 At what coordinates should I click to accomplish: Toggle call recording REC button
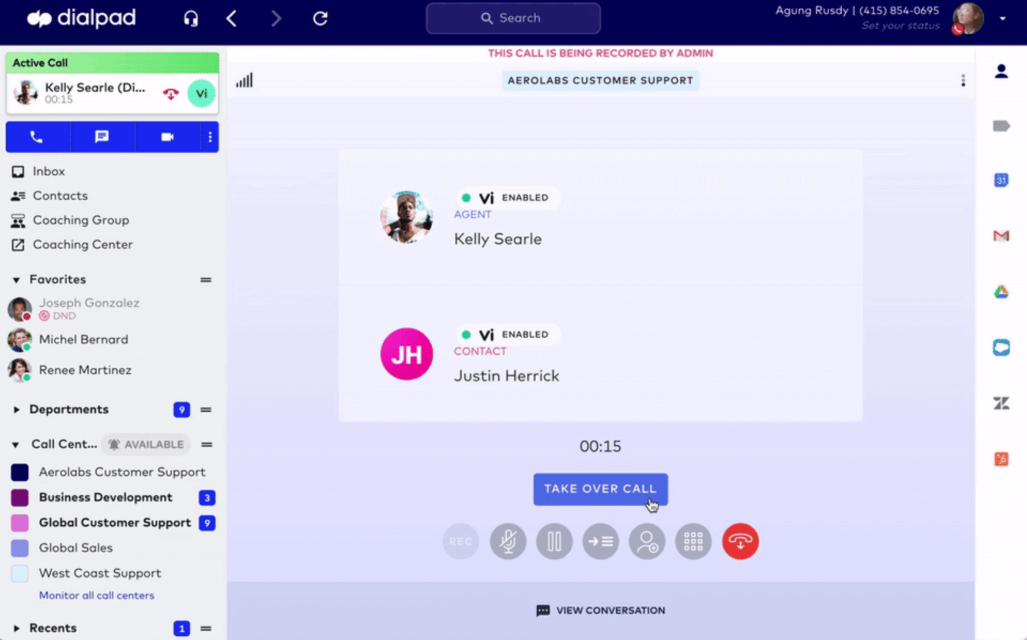pyautogui.click(x=461, y=541)
